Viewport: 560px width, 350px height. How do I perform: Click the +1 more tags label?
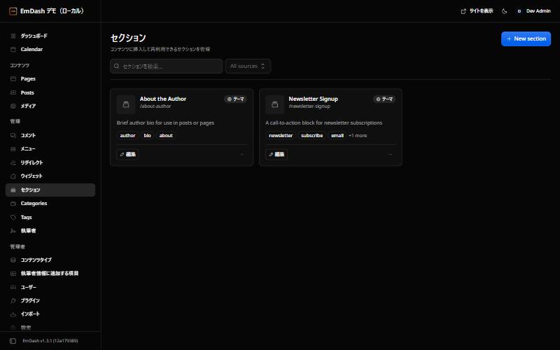point(358,136)
